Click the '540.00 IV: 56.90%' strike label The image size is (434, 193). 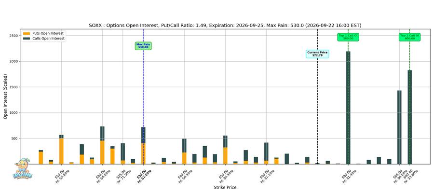pyautogui.click(x=186, y=176)
